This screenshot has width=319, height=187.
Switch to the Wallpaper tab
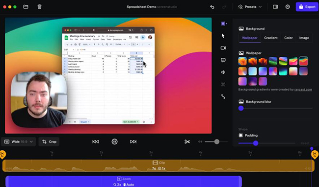[x=250, y=38]
